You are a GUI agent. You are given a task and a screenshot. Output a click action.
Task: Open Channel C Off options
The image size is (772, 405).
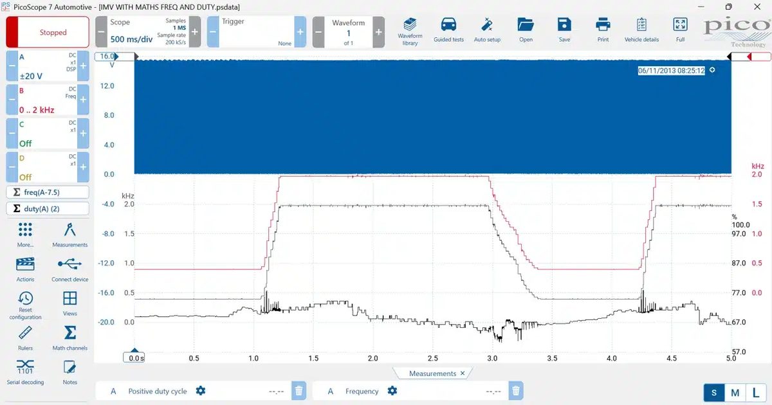(x=48, y=133)
